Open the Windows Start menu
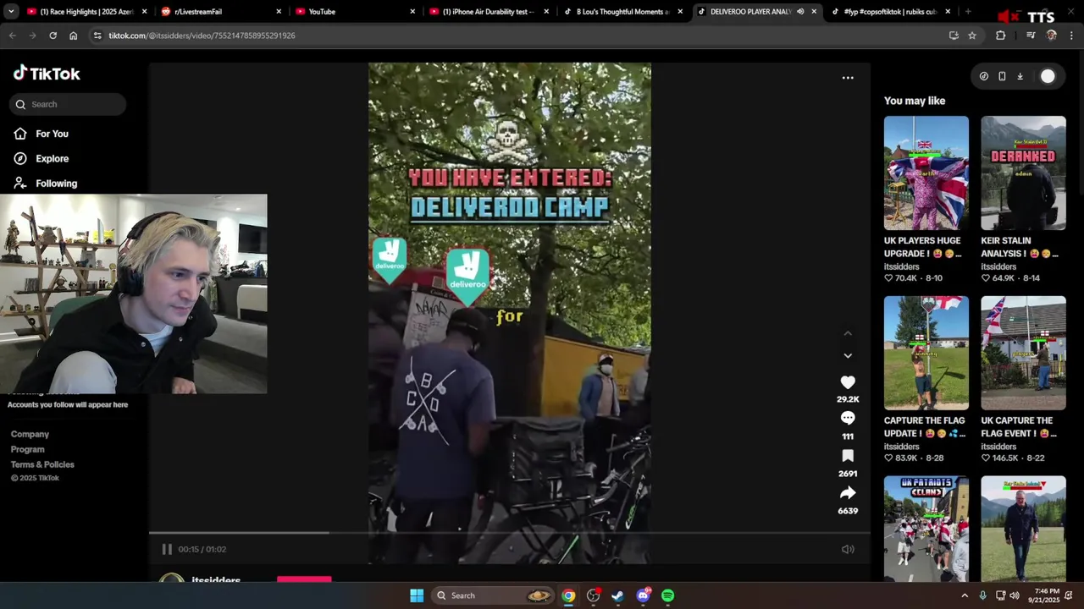 (x=417, y=595)
